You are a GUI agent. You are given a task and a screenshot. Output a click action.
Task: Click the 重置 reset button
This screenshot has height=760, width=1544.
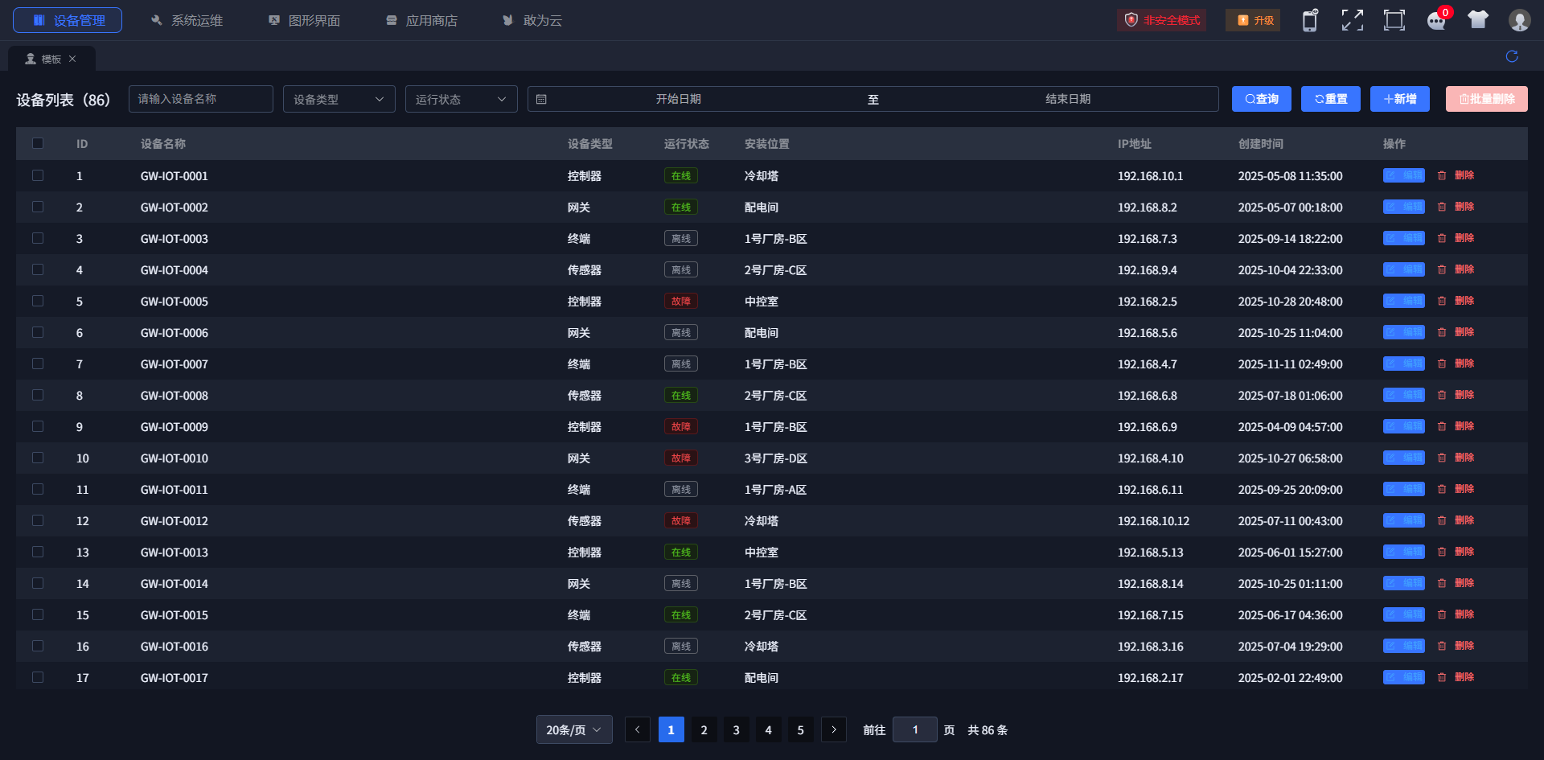tap(1331, 99)
